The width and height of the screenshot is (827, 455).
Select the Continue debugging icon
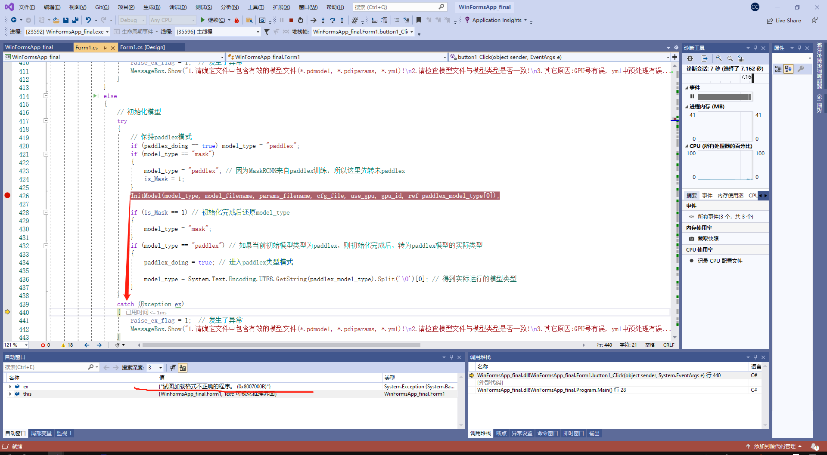click(202, 20)
